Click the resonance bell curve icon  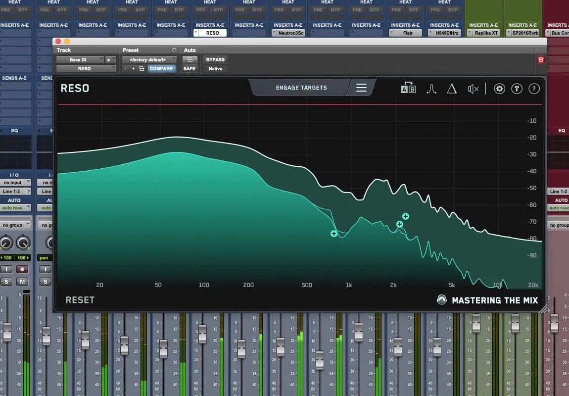click(x=431, y=89)
